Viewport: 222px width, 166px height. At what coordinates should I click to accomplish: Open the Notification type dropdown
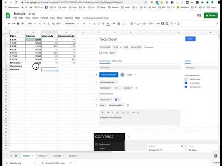[106, 88]
